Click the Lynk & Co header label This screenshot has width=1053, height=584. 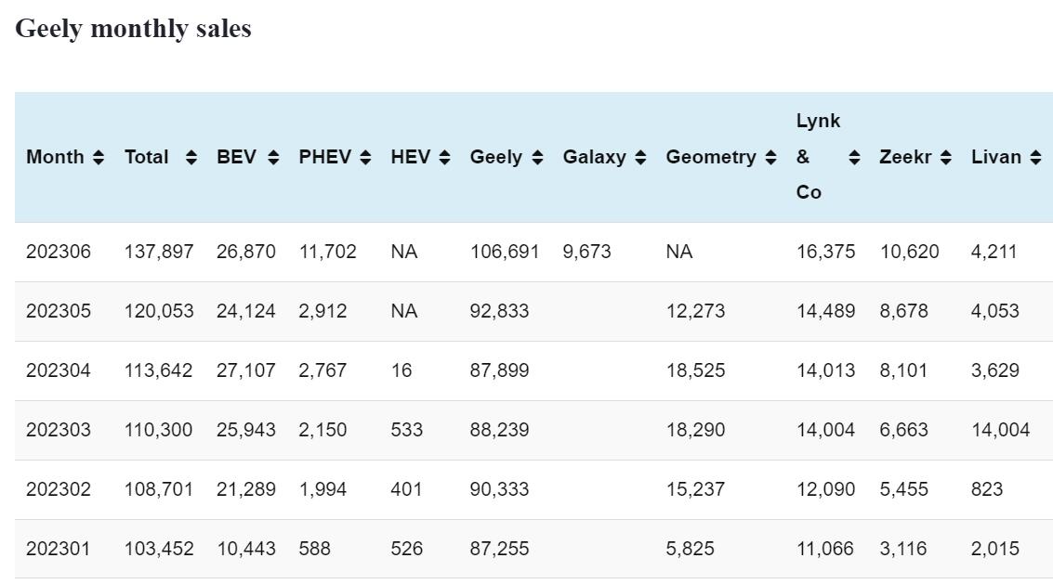817,157
